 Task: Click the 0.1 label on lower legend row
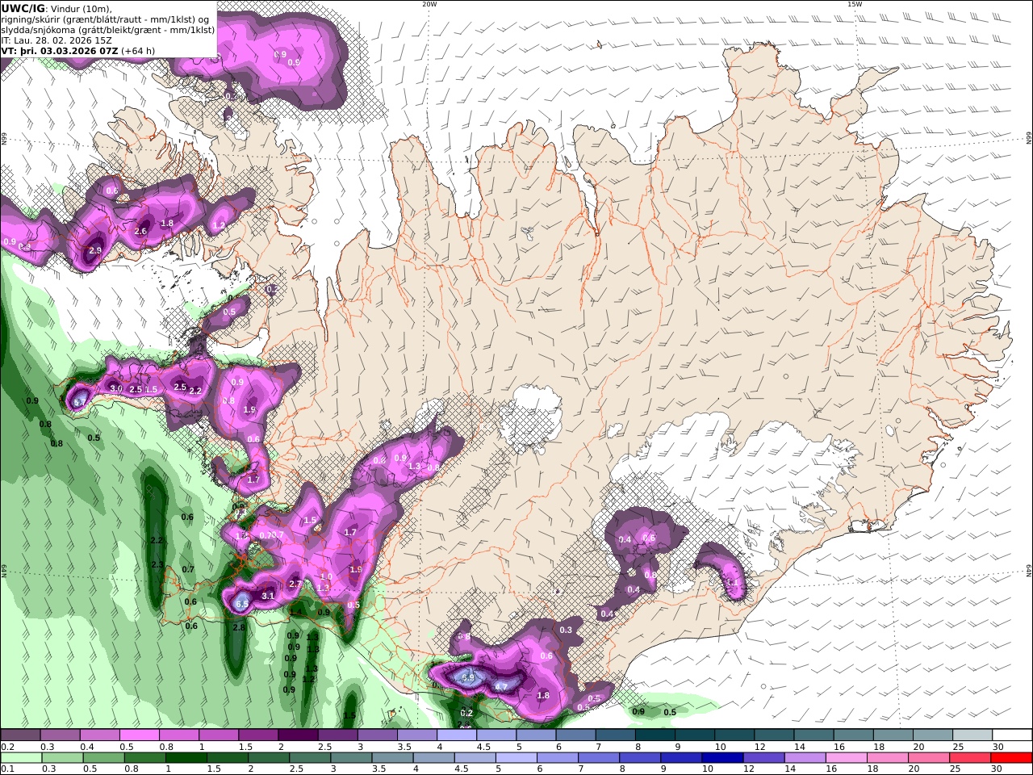(6, 769)
